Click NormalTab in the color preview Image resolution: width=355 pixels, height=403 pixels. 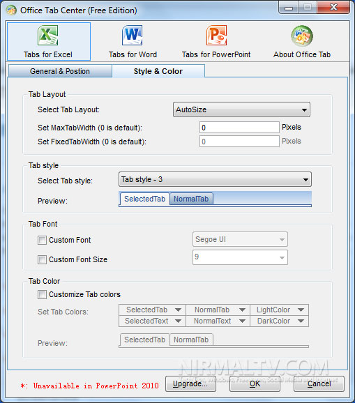[191, 340]
